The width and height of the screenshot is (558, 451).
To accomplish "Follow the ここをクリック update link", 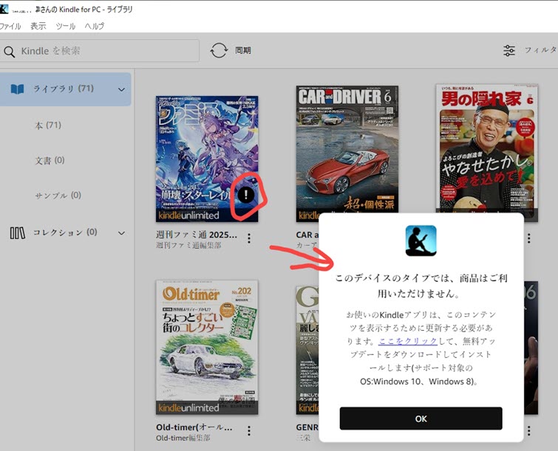I will coord(408,341).
